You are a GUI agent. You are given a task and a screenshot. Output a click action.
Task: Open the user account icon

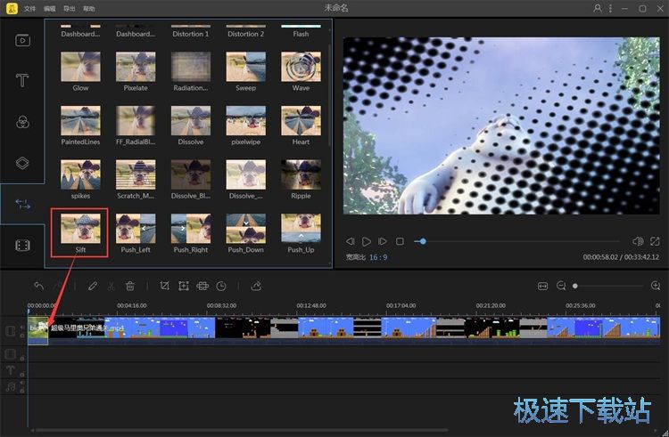coord(598,8)
